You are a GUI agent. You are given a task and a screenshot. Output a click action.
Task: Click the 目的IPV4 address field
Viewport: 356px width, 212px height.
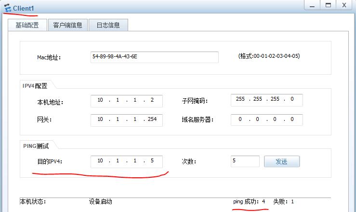pyautogui.click(x=127, y=161)
